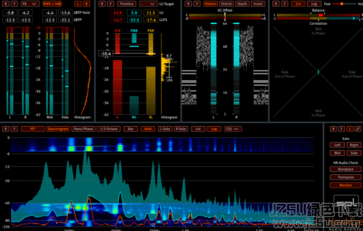
Task: Solo the Right channel
Action: (354, 145)
